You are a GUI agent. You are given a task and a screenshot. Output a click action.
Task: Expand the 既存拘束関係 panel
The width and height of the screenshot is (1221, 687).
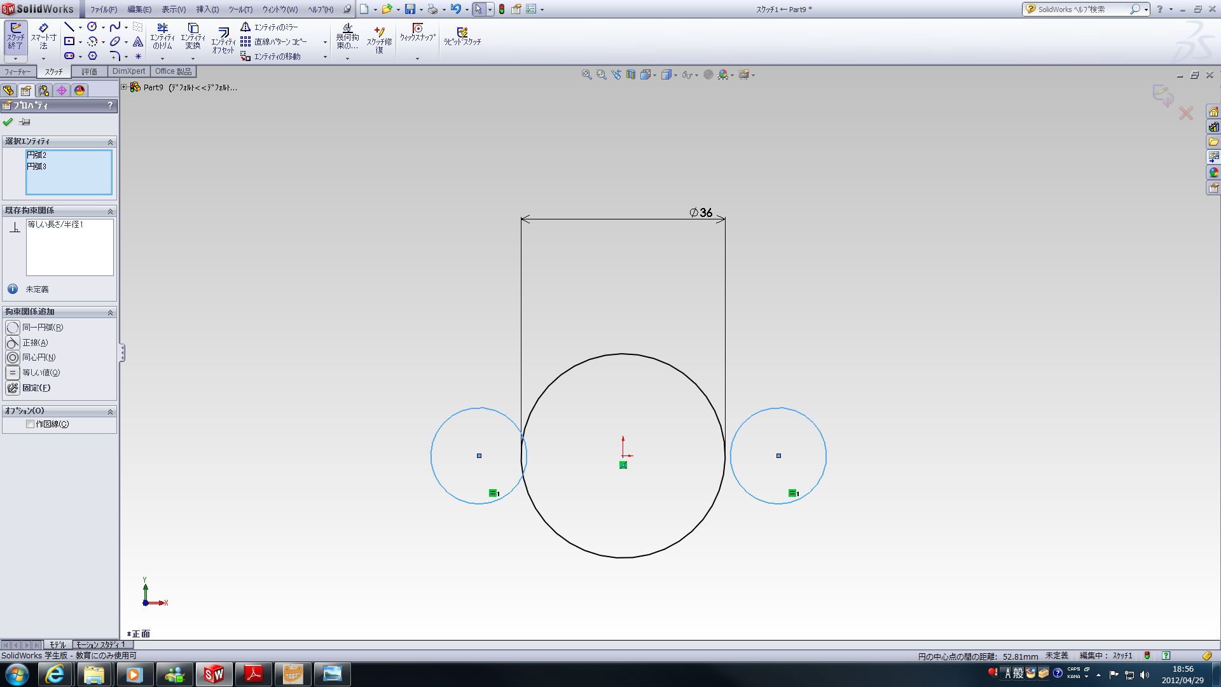pos(110,211)
